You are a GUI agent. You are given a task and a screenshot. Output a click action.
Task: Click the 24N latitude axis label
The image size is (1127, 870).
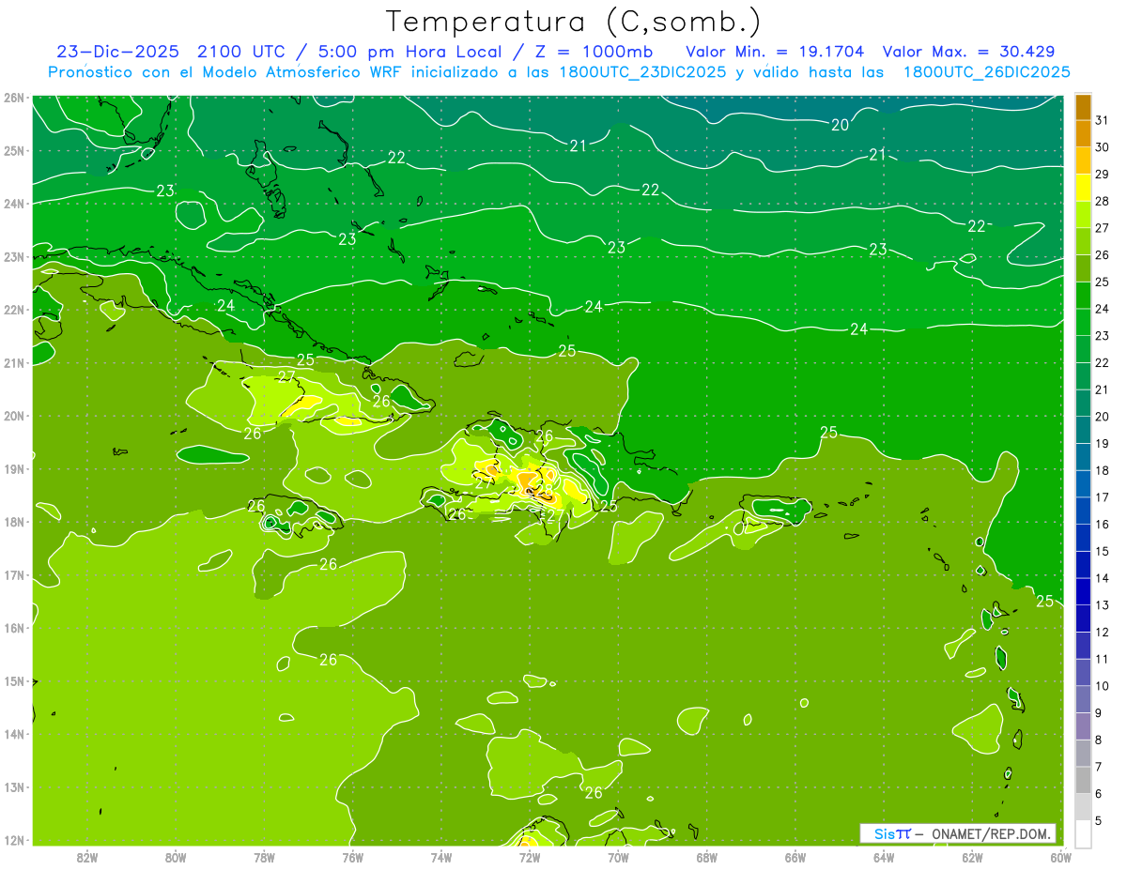(13, 204)
